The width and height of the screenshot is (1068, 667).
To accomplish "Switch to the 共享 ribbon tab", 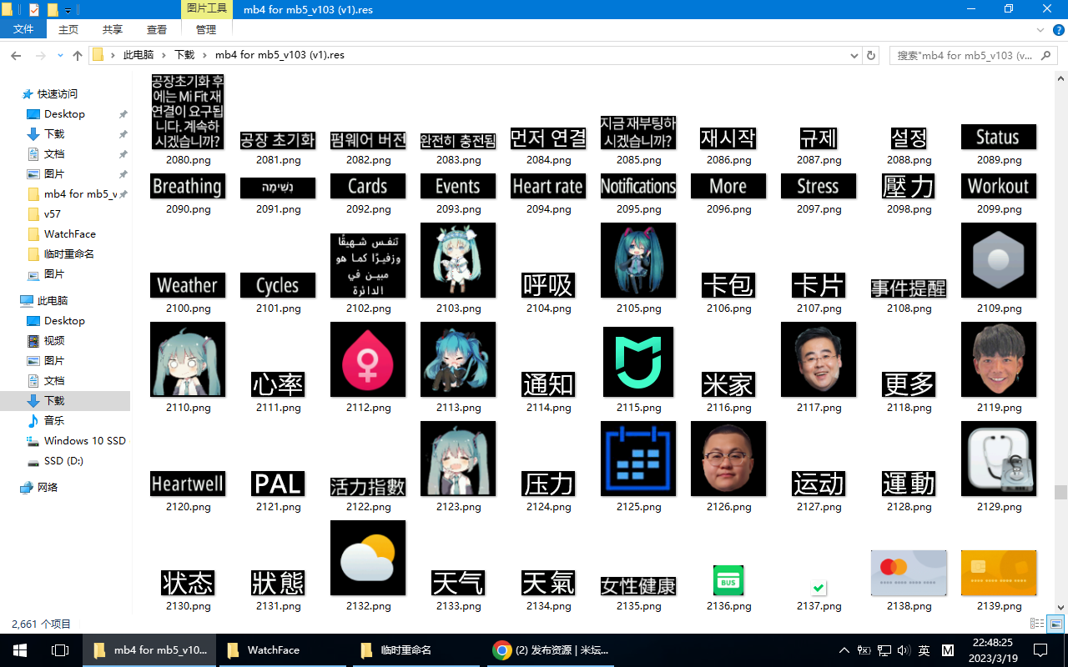I will click(113, 29).
